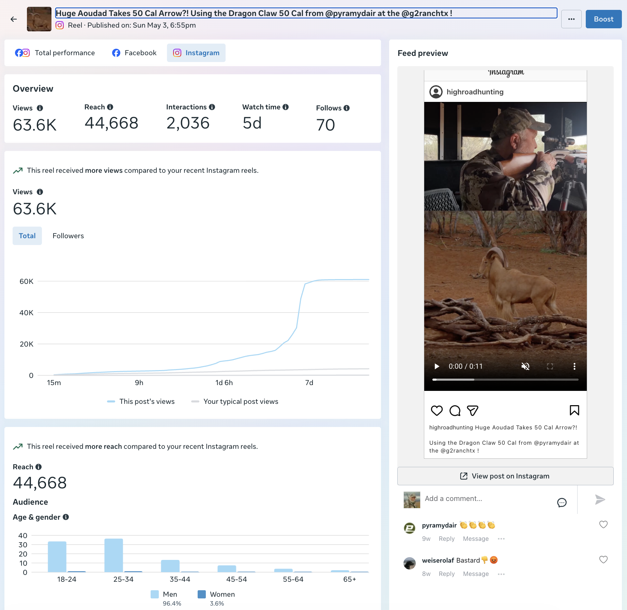Enter fullscreen video mode
Screen dimensions: 627x610
[x=550, y=366]
